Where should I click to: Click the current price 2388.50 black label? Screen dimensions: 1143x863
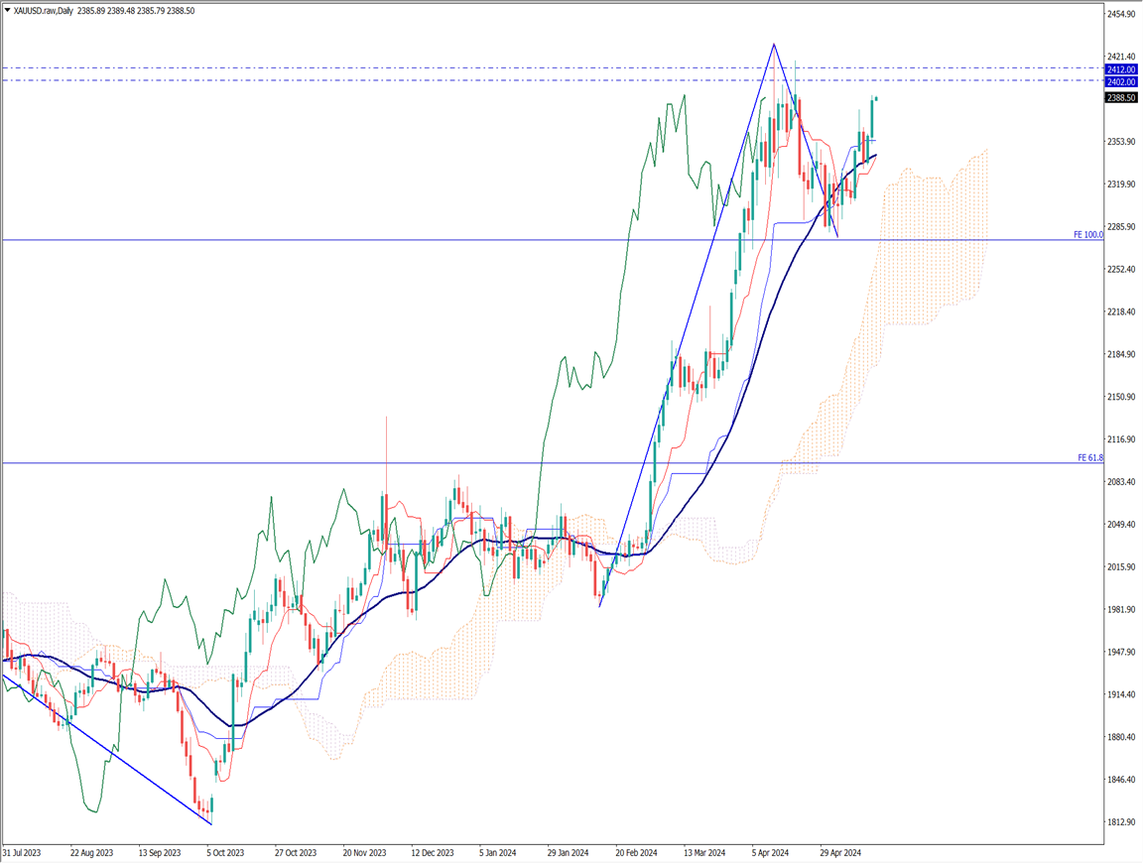1121,97
